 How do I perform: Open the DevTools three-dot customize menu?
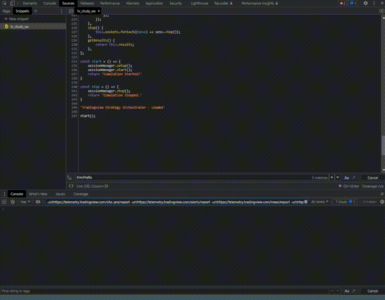(374, 4)
